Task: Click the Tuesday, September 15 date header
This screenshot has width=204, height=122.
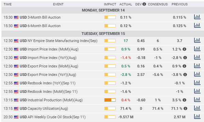Action: point(103,34)
